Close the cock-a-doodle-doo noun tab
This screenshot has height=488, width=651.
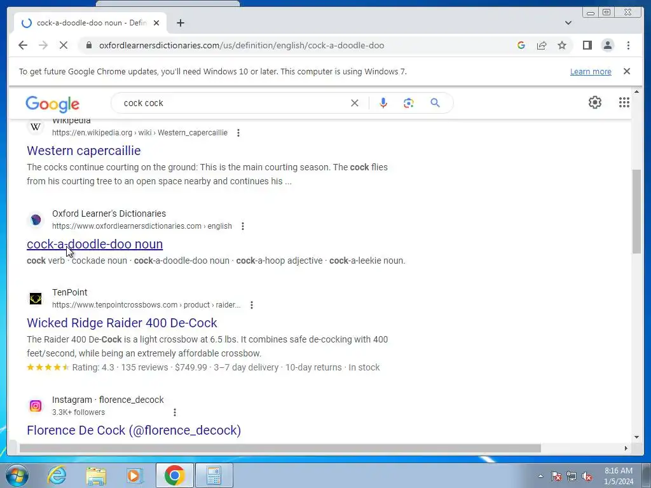pyautogui.click(x=156, y=23)
